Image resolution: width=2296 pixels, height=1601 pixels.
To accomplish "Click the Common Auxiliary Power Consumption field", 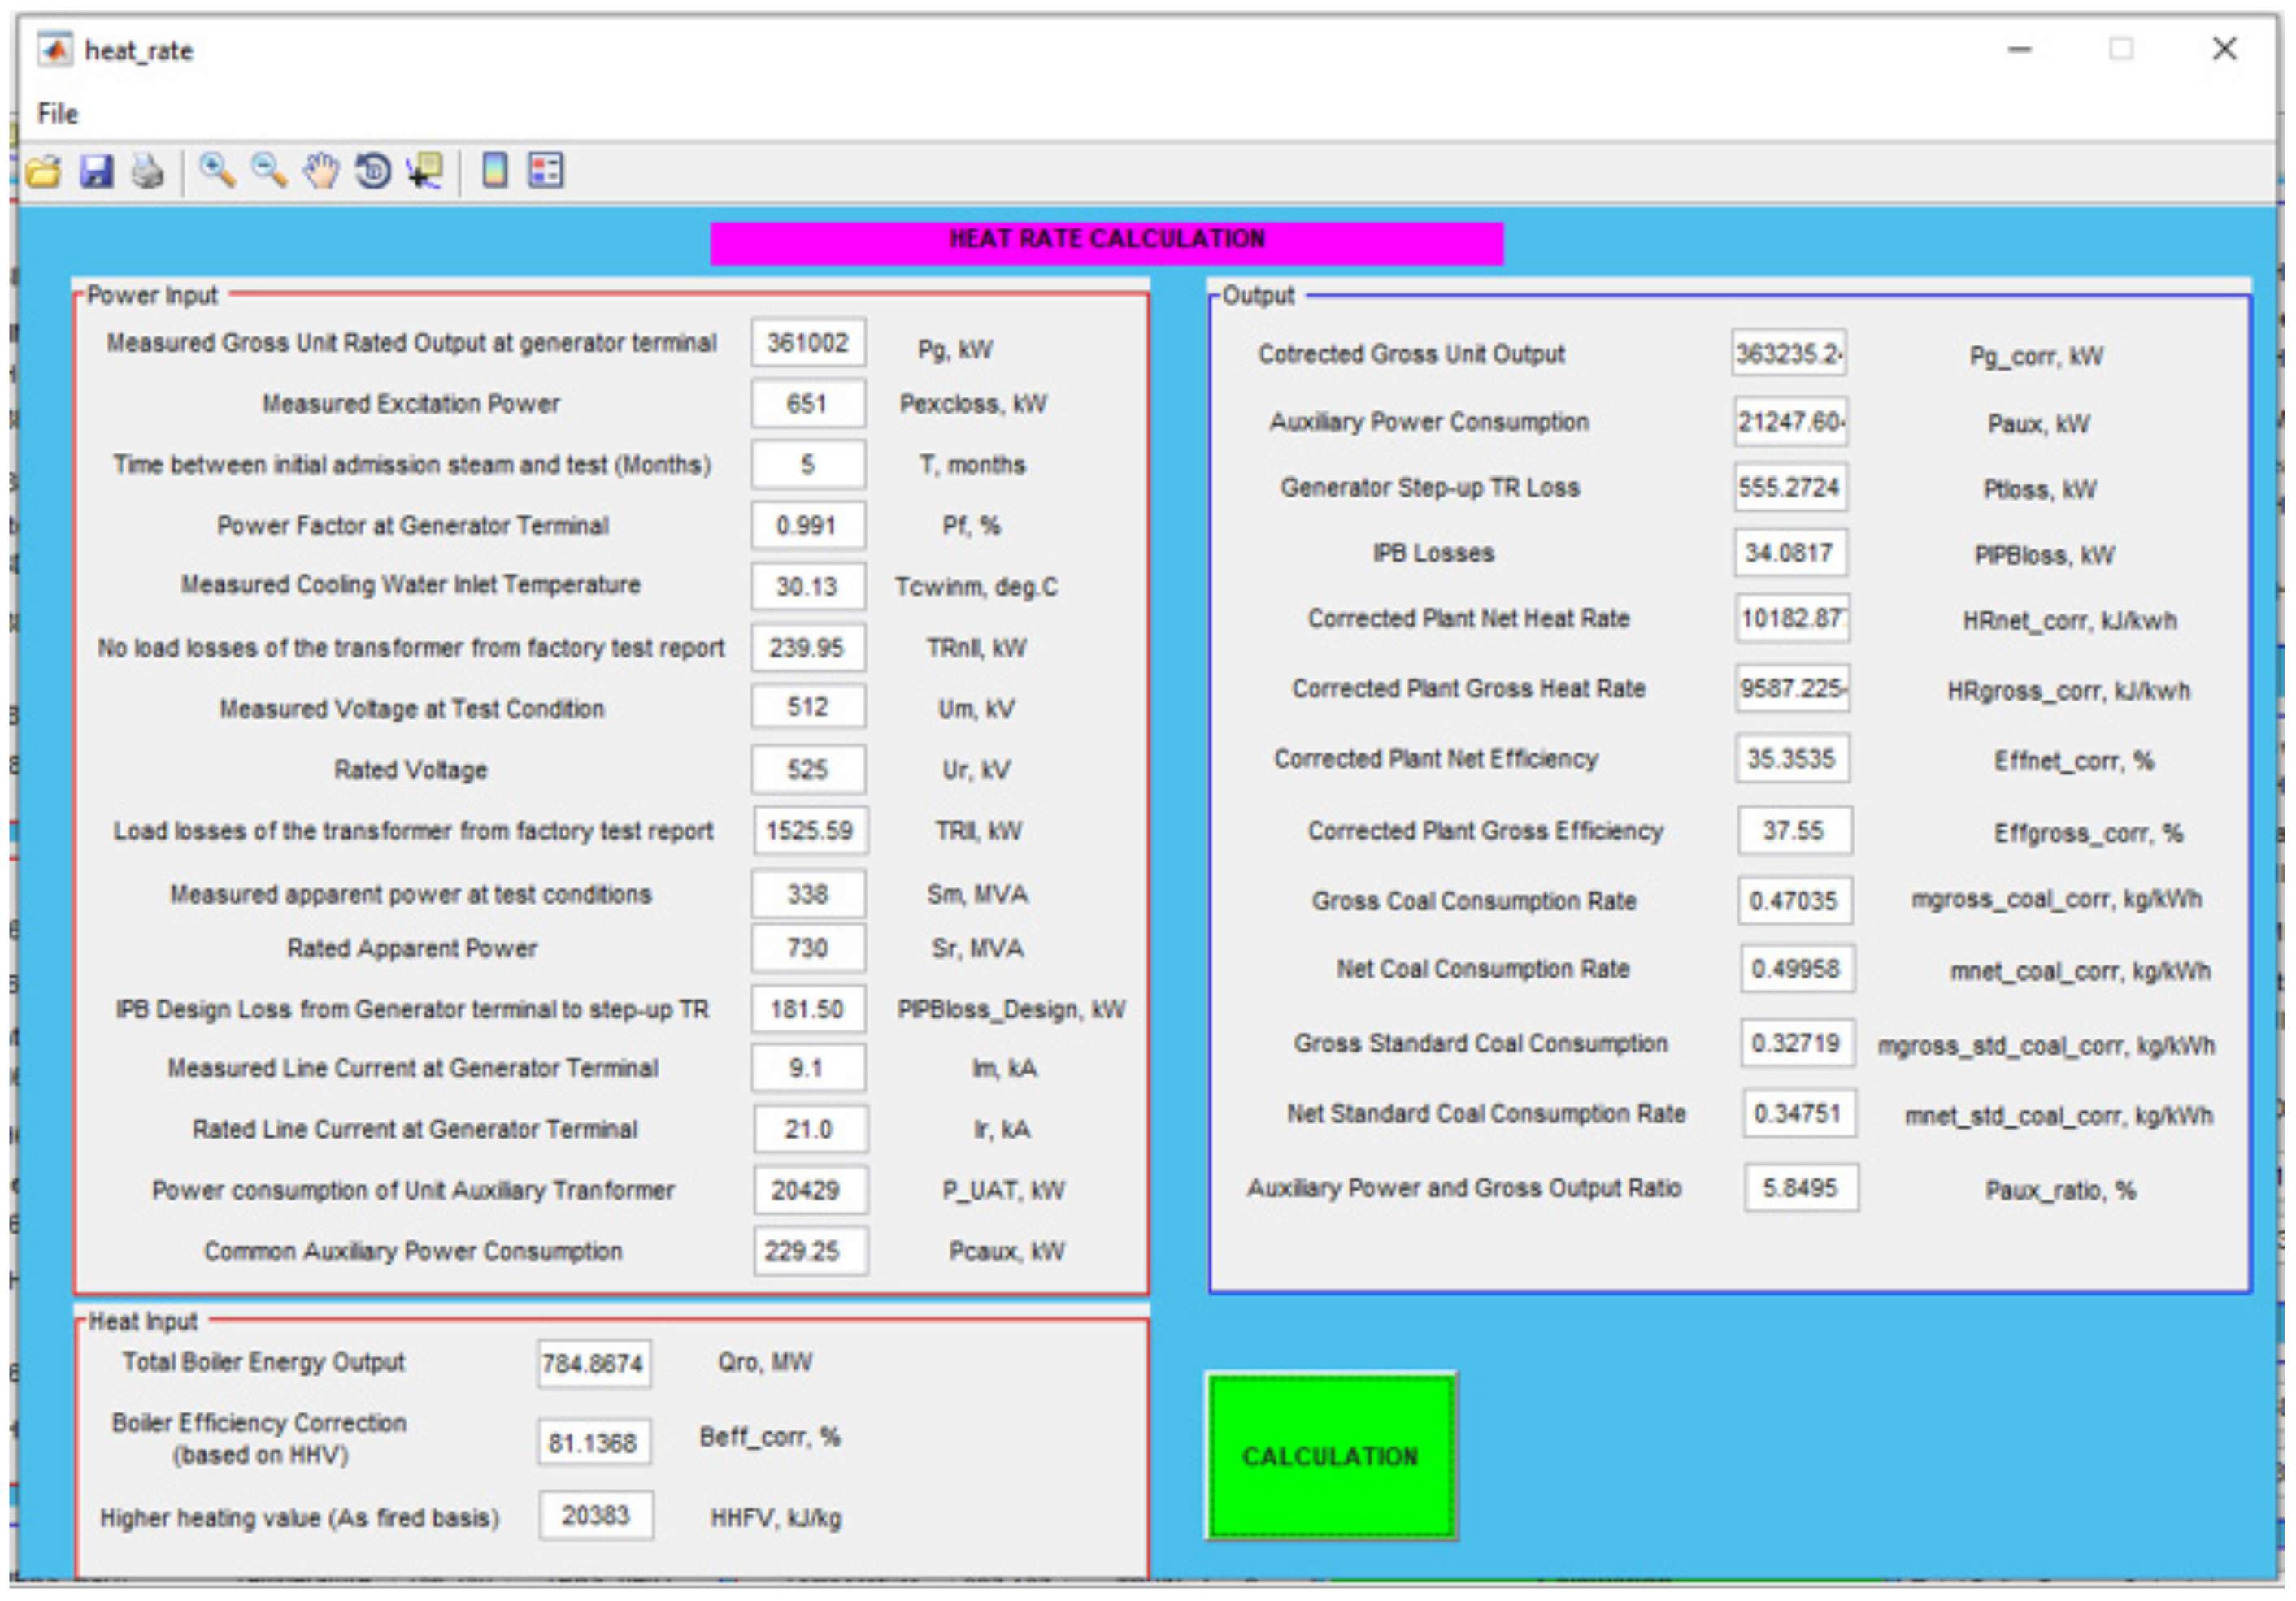I will (810, 1252).
